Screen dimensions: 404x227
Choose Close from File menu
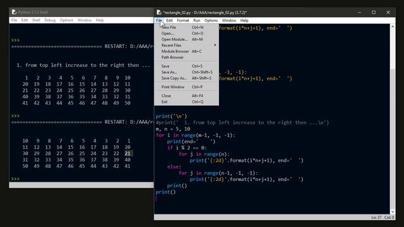coord(187,96)
